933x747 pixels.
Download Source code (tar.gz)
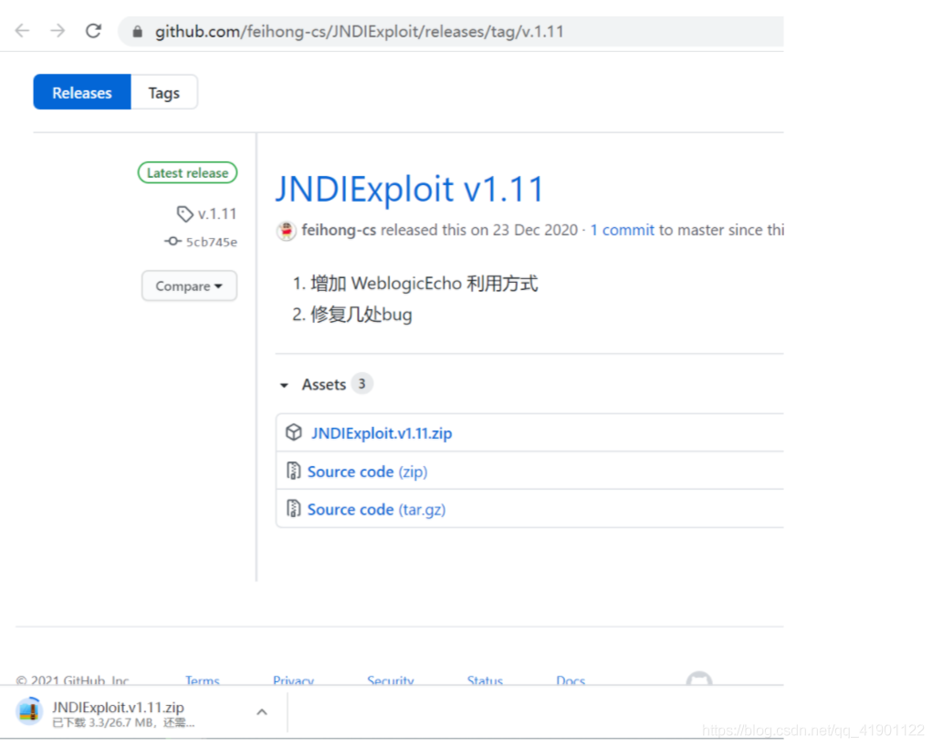[x=376, y=509]
